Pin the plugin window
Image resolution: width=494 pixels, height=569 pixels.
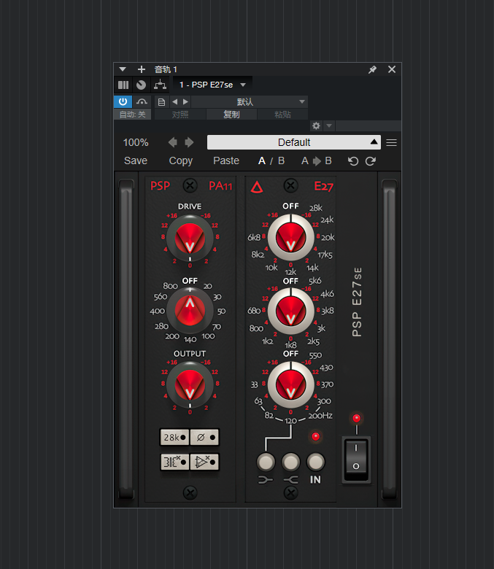[x=372, y=69]
